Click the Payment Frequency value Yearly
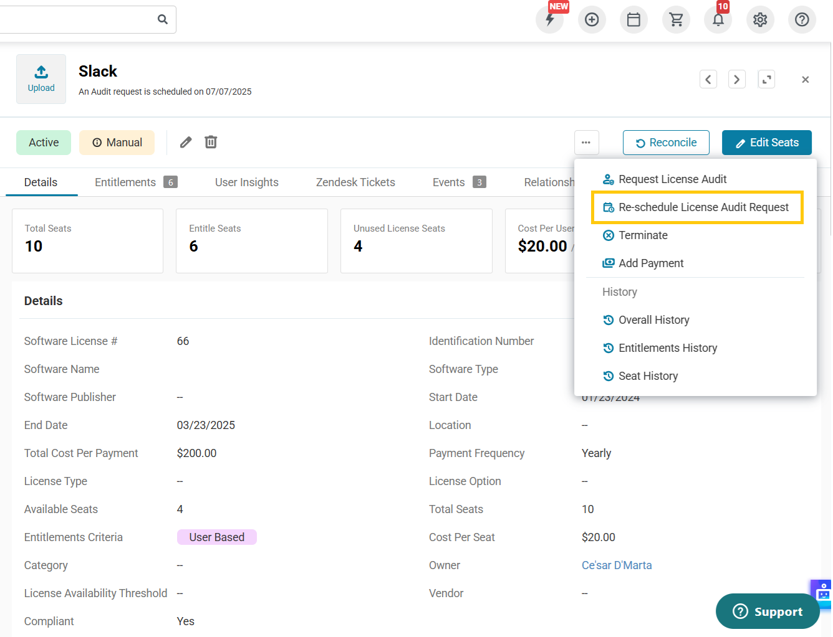The image size is (833, 637). [597, 453]
